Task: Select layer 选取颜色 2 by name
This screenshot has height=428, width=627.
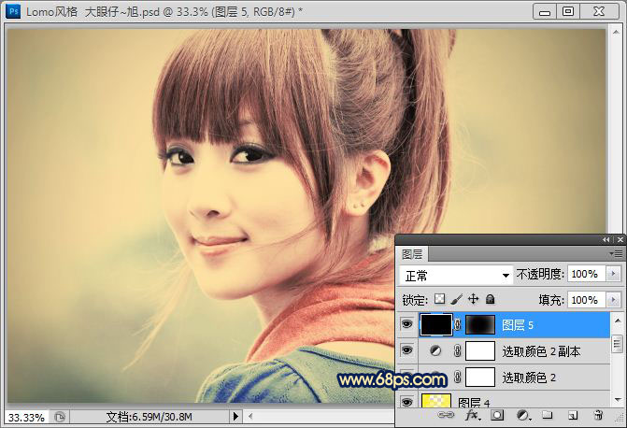Action: [529, 378]
